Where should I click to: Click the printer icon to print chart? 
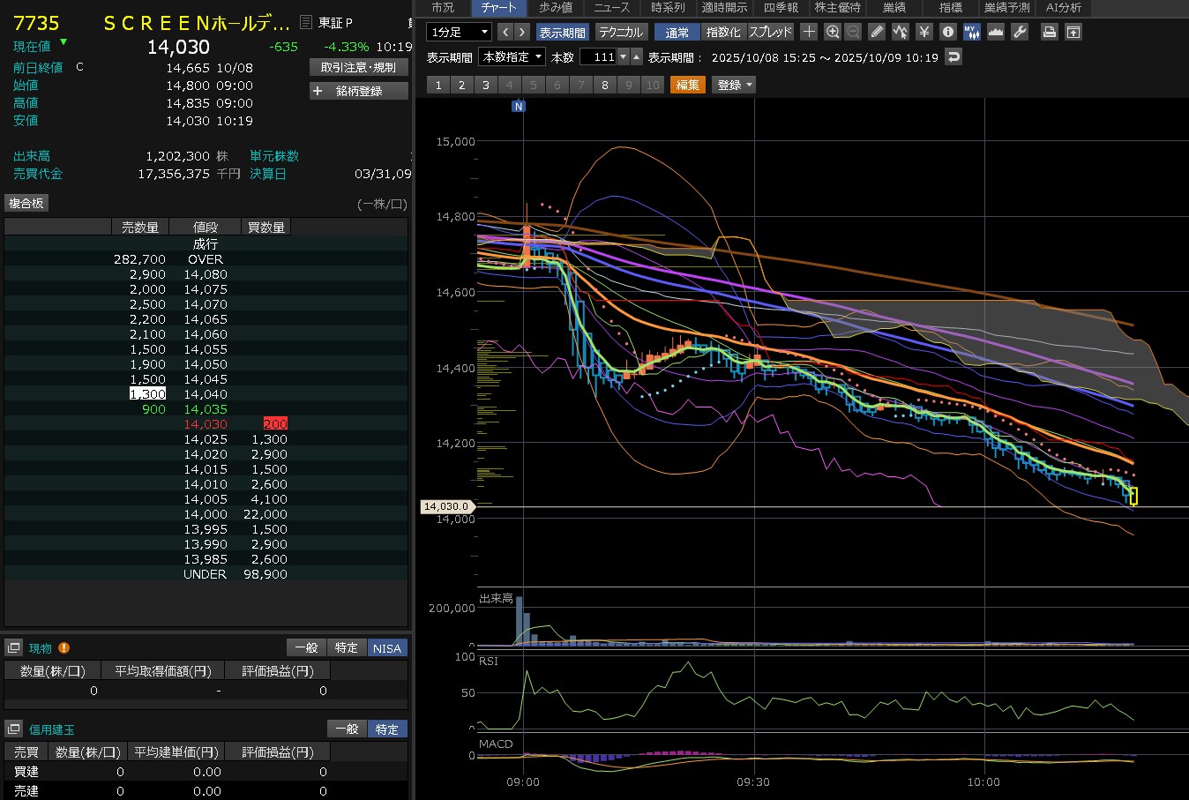click(1049, 32)
